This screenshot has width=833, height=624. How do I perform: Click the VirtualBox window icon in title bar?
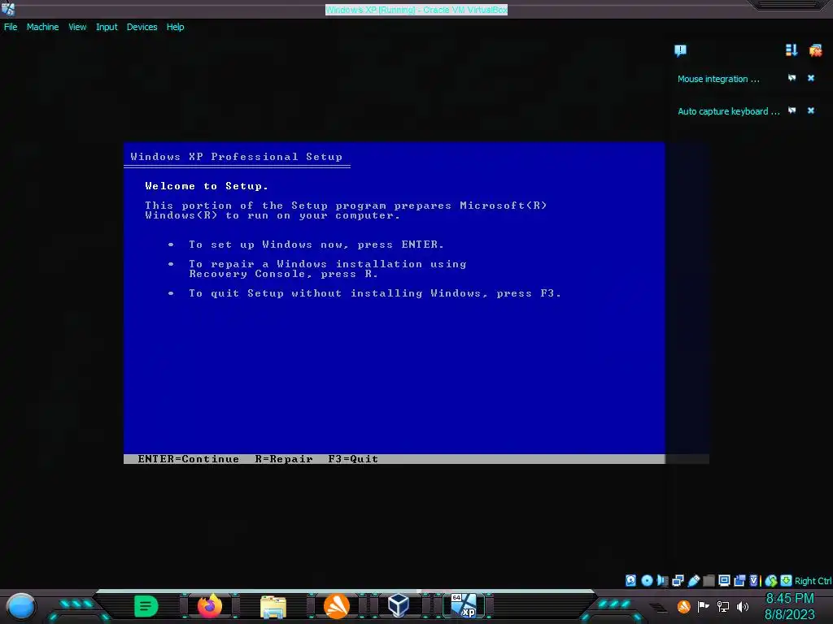tap(8, 9)
